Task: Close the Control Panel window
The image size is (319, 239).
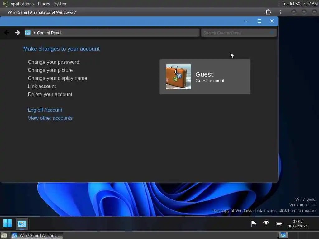Action: [272, 21]
